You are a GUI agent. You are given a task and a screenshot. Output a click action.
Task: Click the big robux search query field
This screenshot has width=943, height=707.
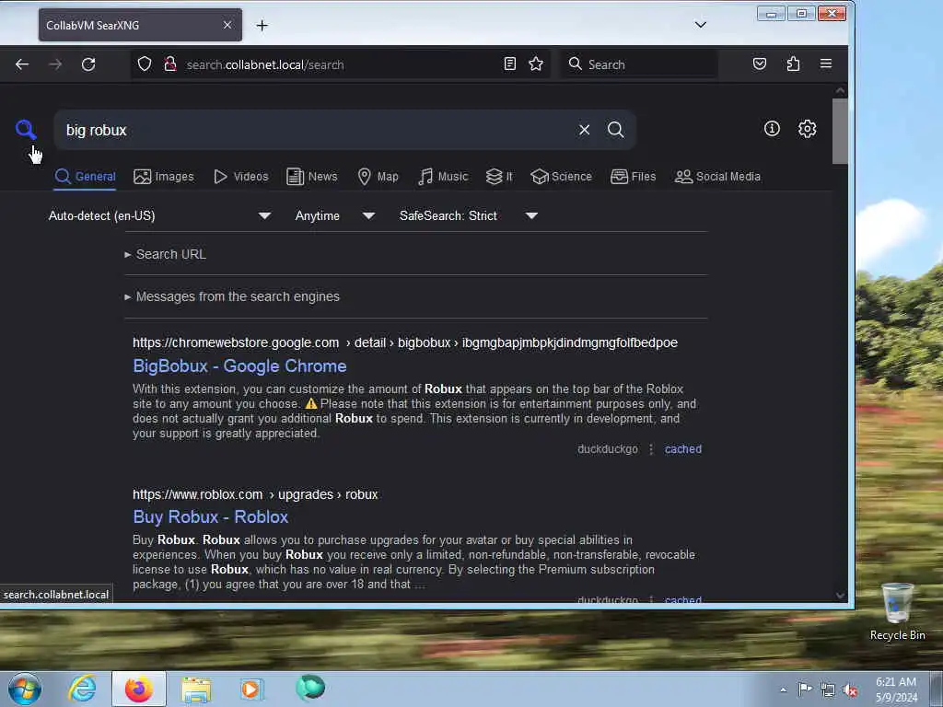313,130
